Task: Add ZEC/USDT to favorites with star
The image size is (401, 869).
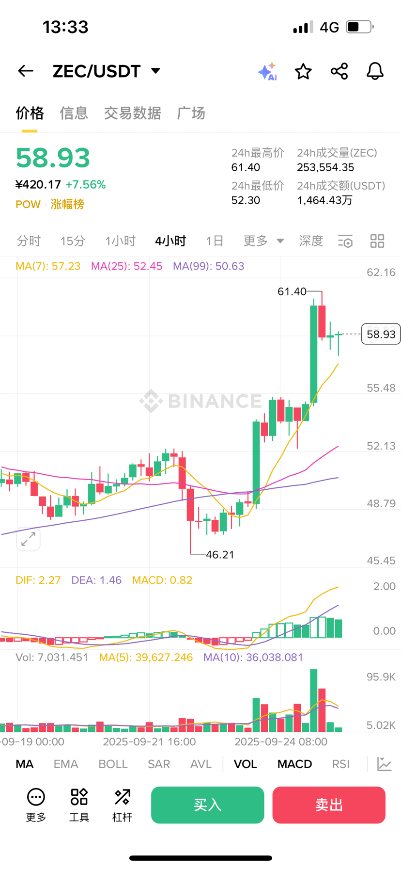Action: click(x=303, y=71)
